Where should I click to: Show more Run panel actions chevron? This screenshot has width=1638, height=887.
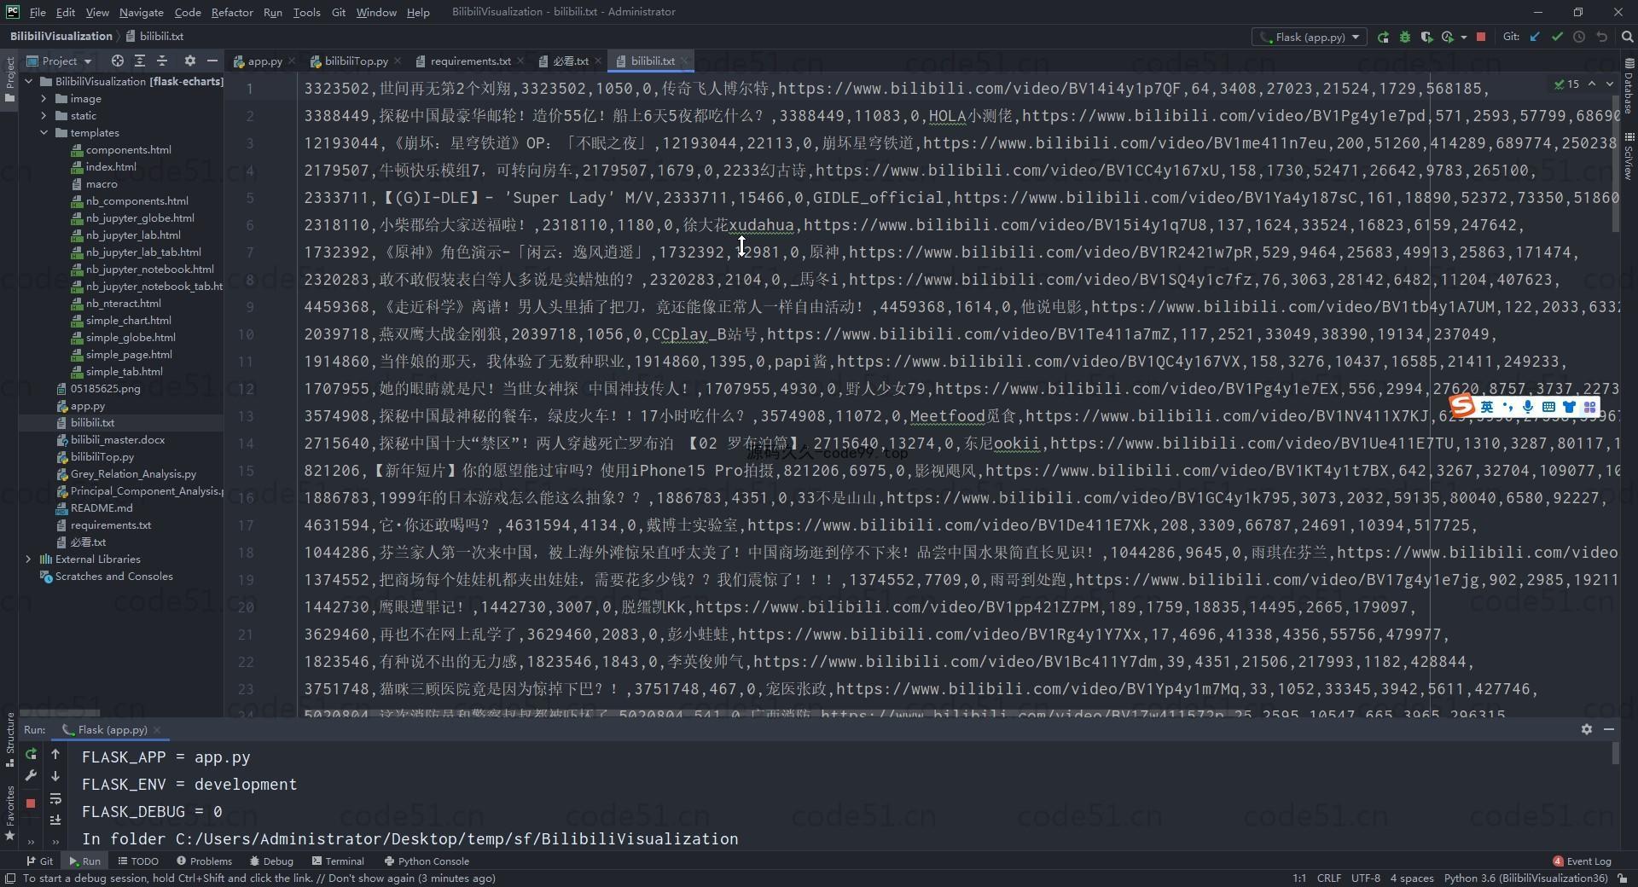click(x=32, y=841)
